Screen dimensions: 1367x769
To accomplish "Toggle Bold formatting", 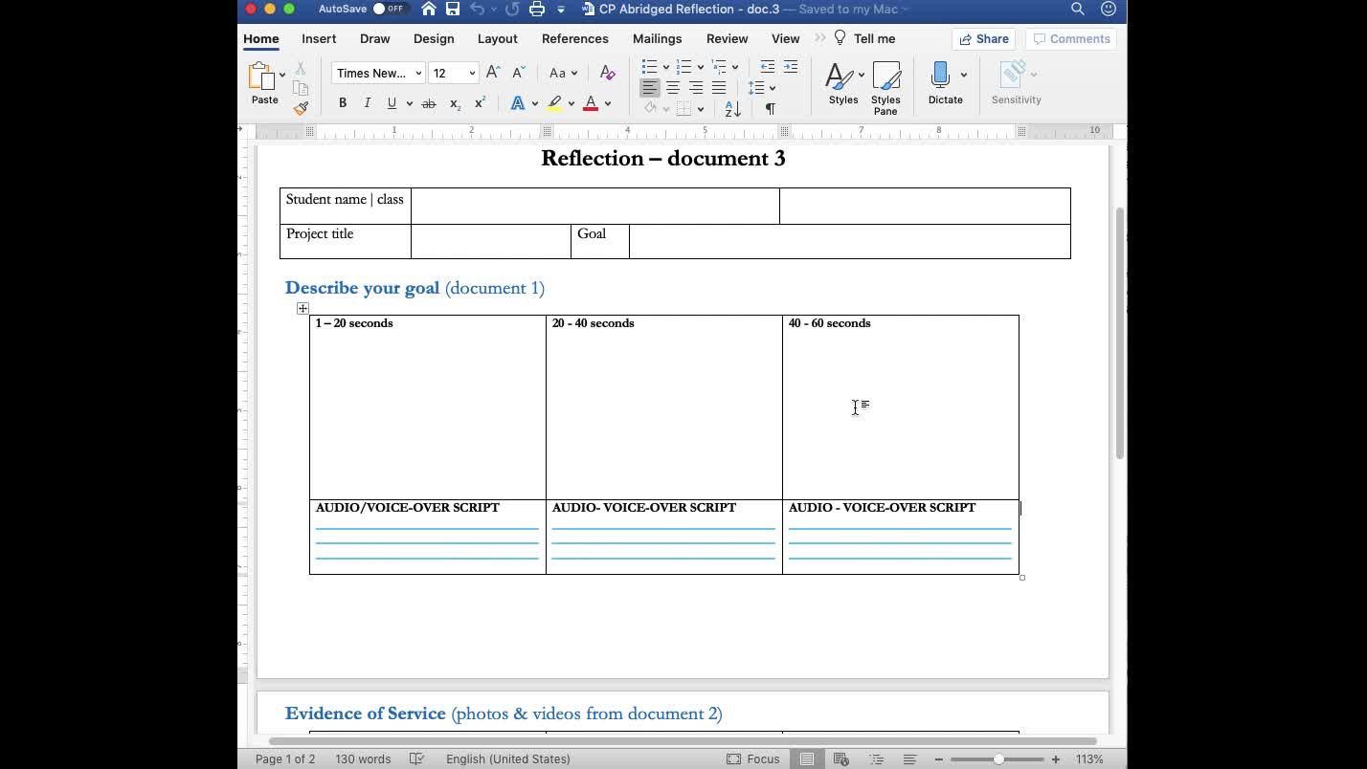I will coord(343,103).
